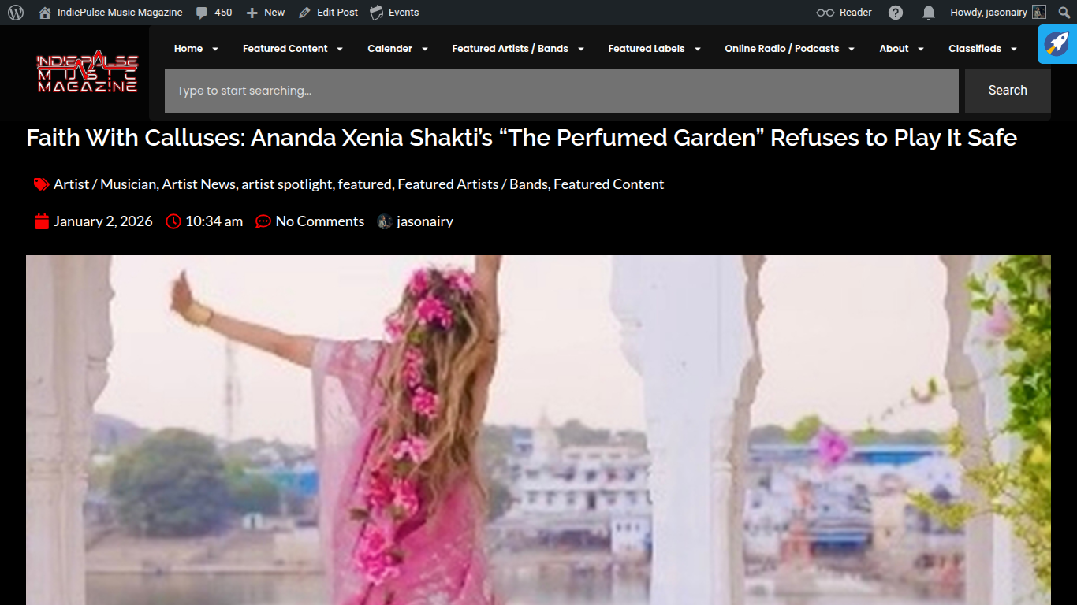Open admin bar search magnifier icon
Viewport: 1077px width, 605px height.
pyautogui.click(x=1064, y=13)
